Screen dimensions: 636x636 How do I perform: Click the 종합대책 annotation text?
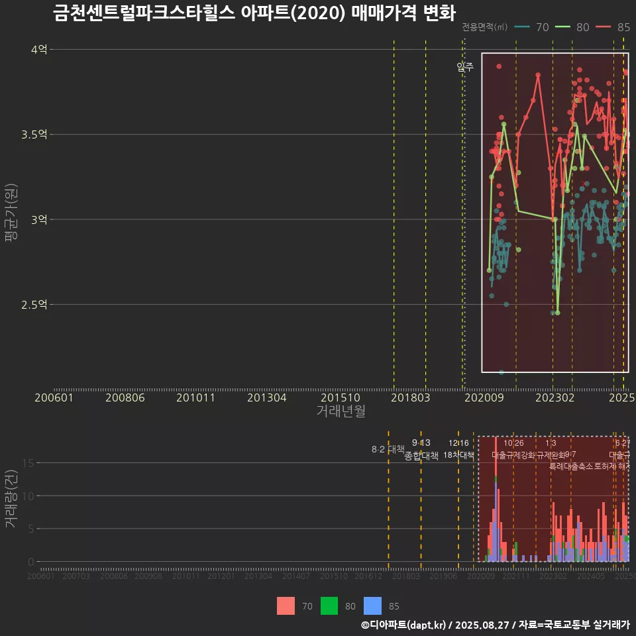[421, 456]
